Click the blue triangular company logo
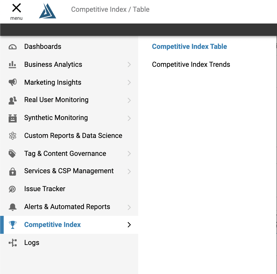The height and width of the screenshot is (274, 277). click(x=48, y=11)
